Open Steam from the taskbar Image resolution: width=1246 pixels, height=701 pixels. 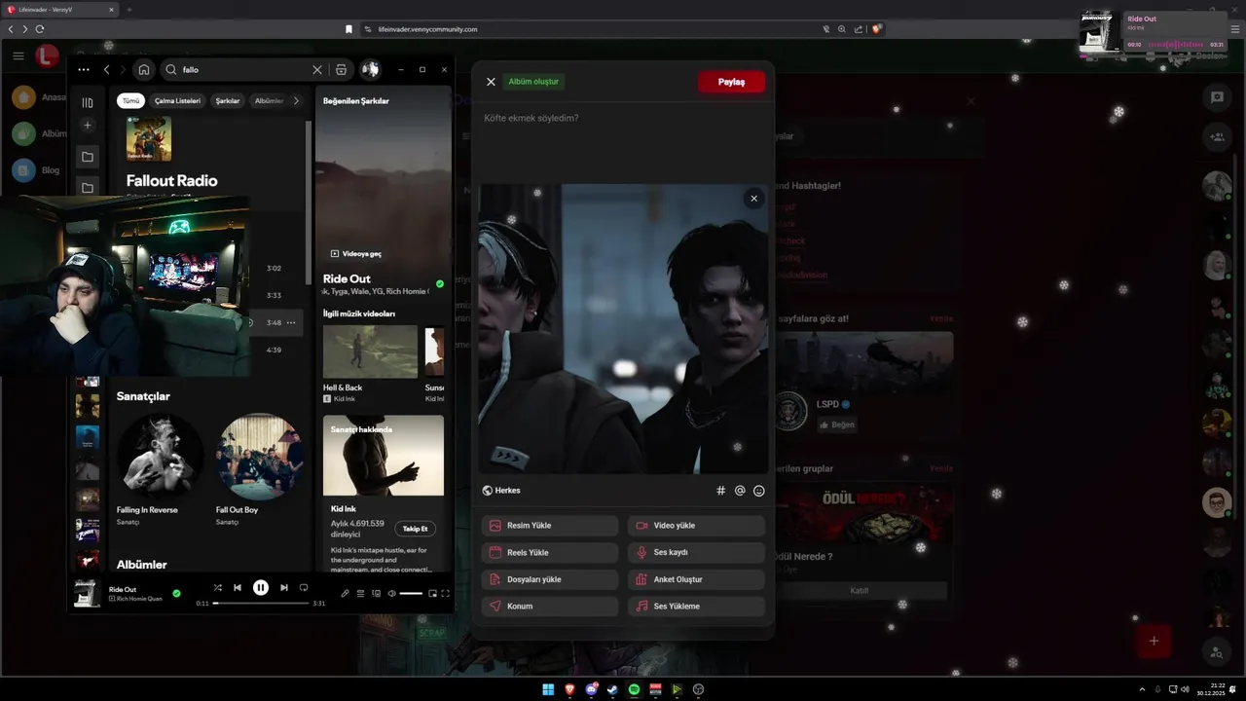(x=612, y=689)
